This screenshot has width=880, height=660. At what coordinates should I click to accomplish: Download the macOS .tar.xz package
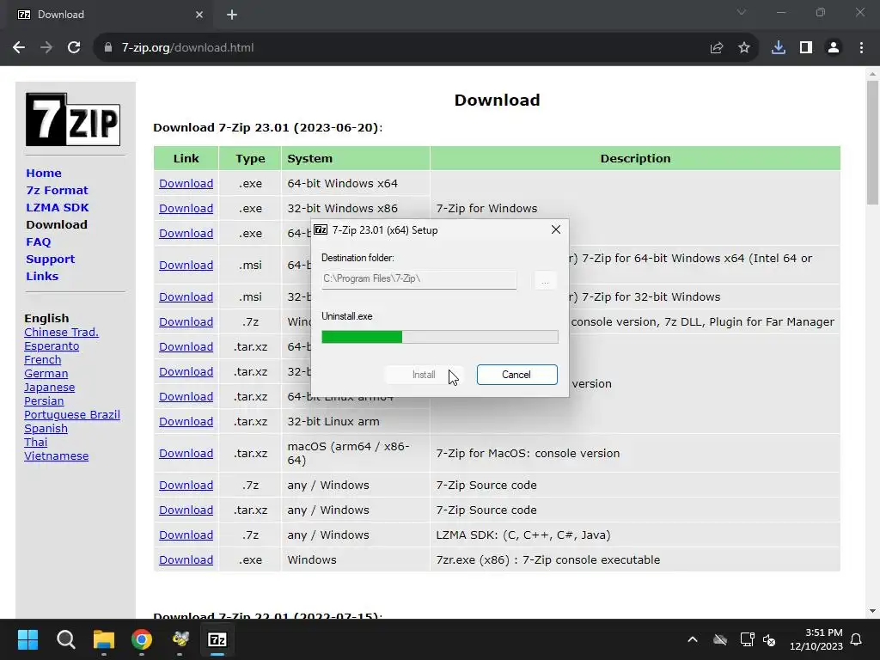[186, 454]
